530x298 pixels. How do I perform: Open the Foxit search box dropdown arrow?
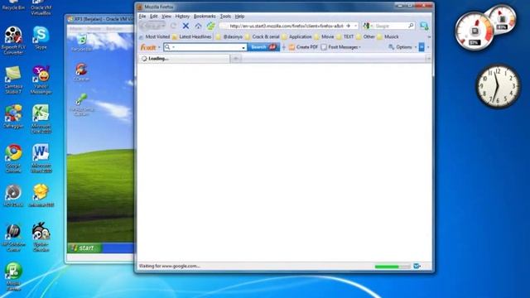point(243,48)
